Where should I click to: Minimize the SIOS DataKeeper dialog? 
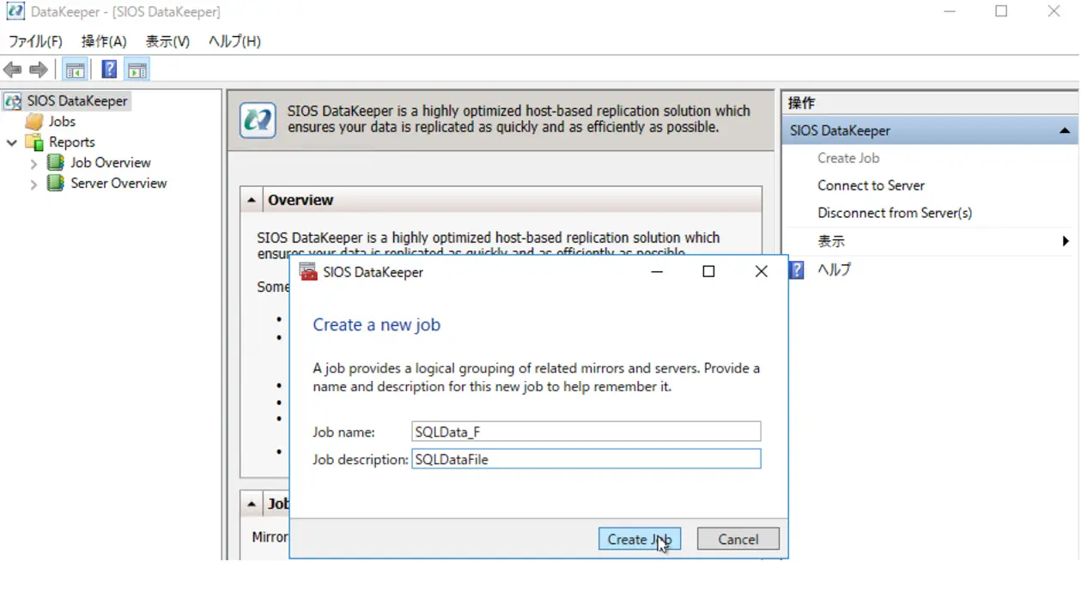click(657, 272)
